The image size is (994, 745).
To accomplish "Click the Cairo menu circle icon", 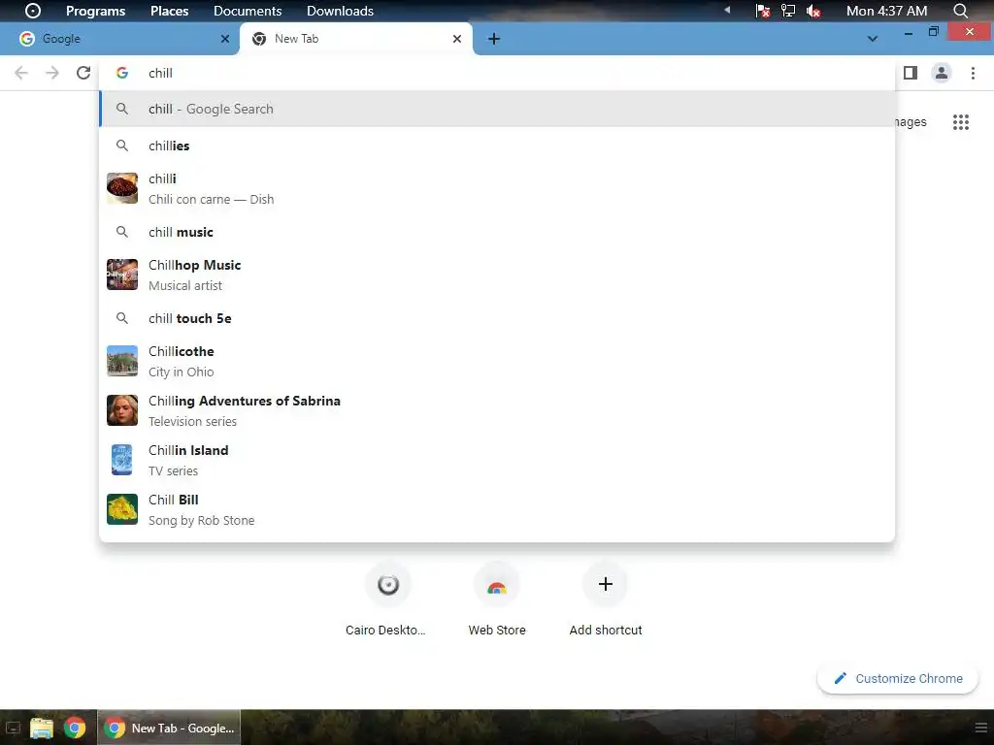I will 32,11.
